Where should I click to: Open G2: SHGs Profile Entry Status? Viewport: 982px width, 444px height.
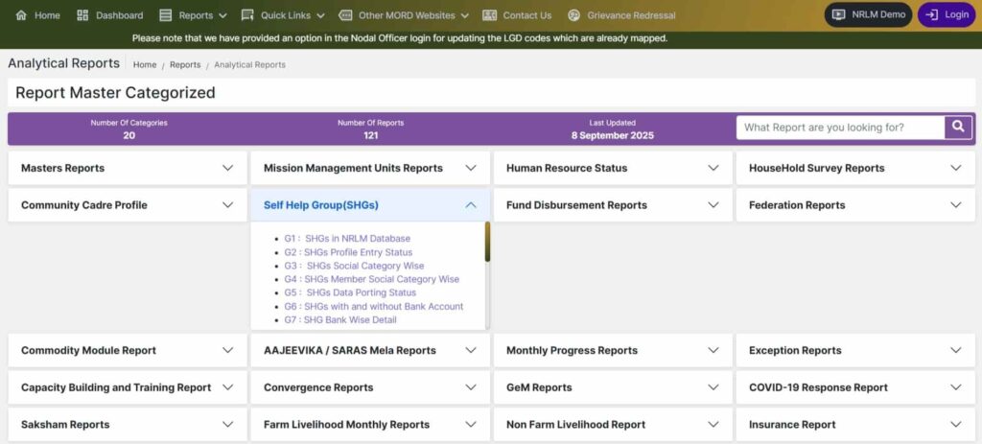[x=348, y=252]
